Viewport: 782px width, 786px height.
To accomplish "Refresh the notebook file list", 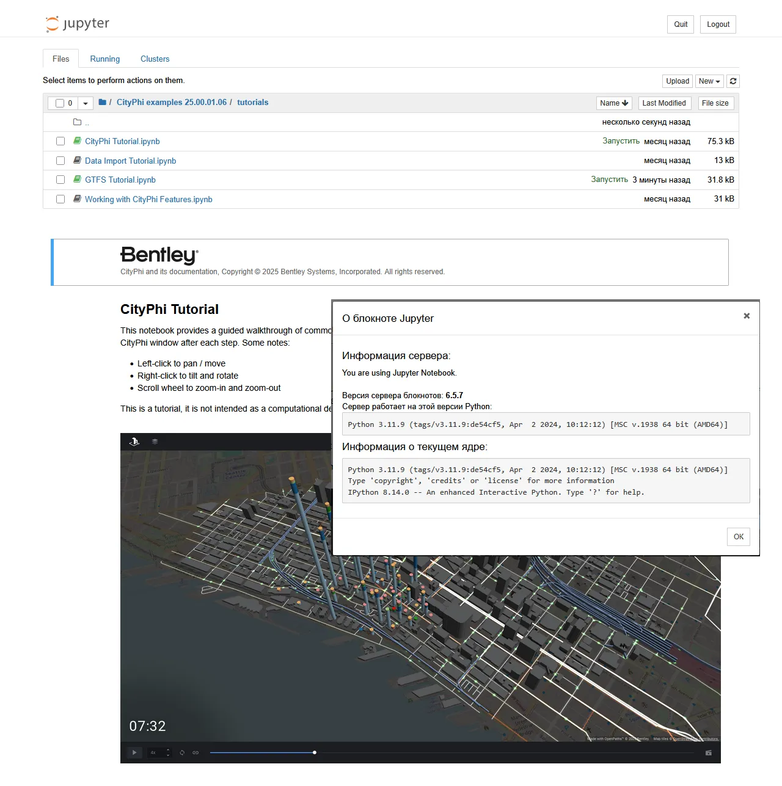I will 733,81.
